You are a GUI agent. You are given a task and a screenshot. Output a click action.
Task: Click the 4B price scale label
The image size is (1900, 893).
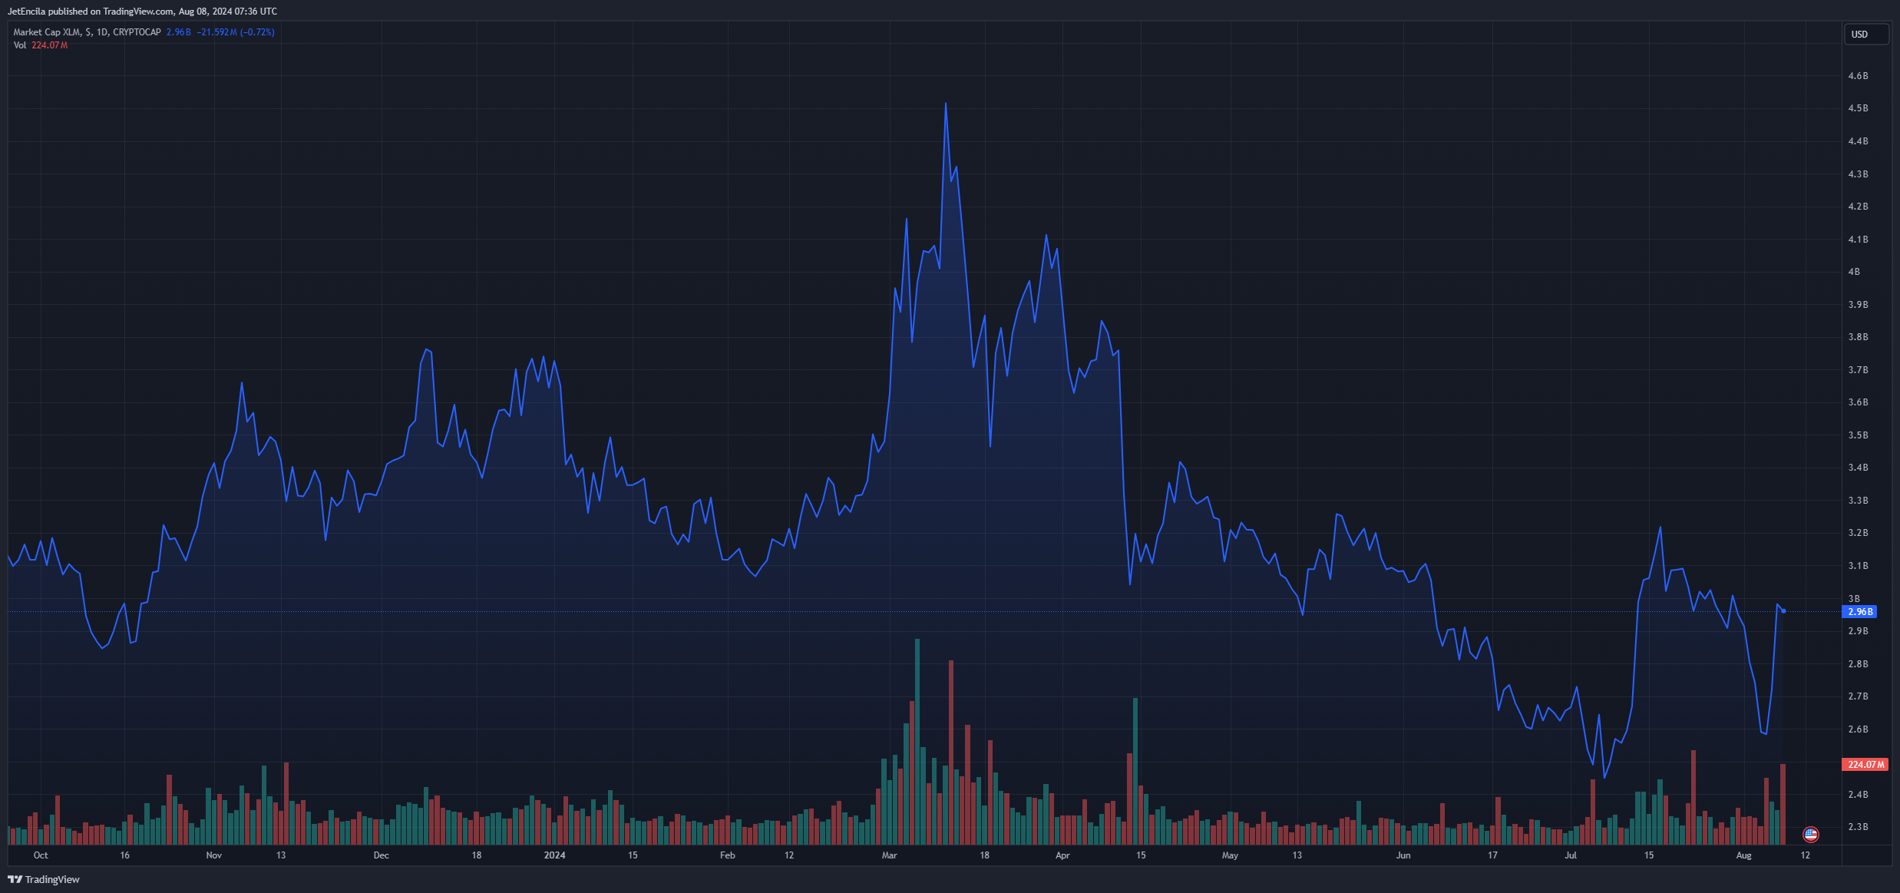point(1854,272)
